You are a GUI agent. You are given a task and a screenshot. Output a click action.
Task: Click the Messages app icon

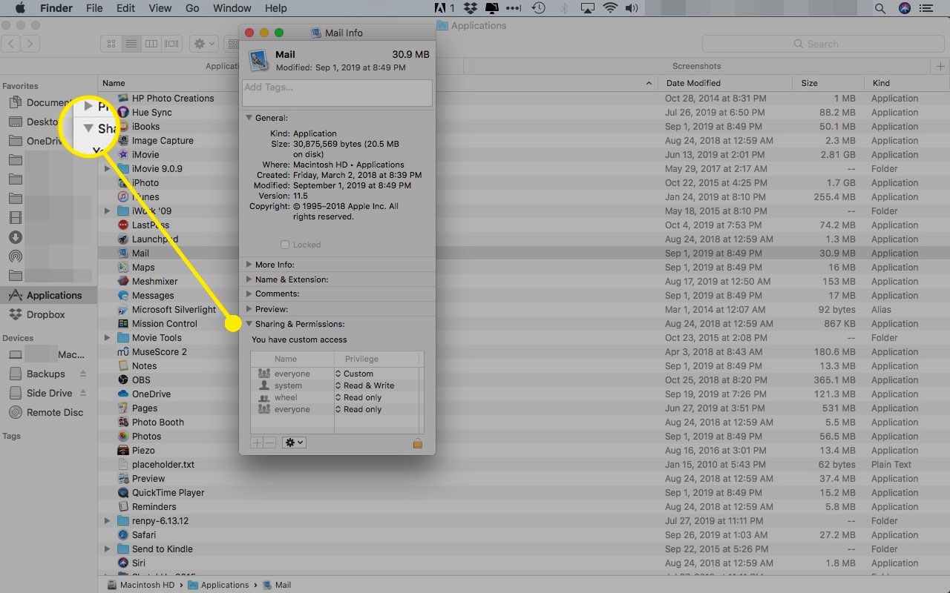click(x=124, y=295)
